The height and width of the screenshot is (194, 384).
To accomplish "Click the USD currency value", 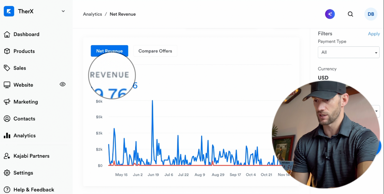I will point(323,78).
